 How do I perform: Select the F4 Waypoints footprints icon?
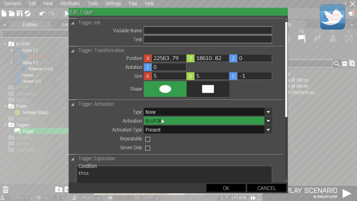(x=317, y=38)
